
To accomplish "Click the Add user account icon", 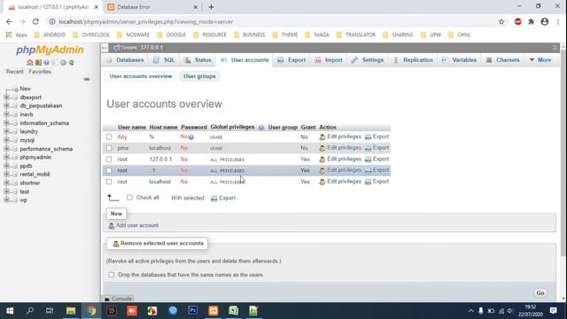I will click(x=112, y=226).
